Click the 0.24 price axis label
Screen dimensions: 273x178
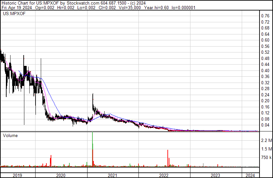[265, 95]
